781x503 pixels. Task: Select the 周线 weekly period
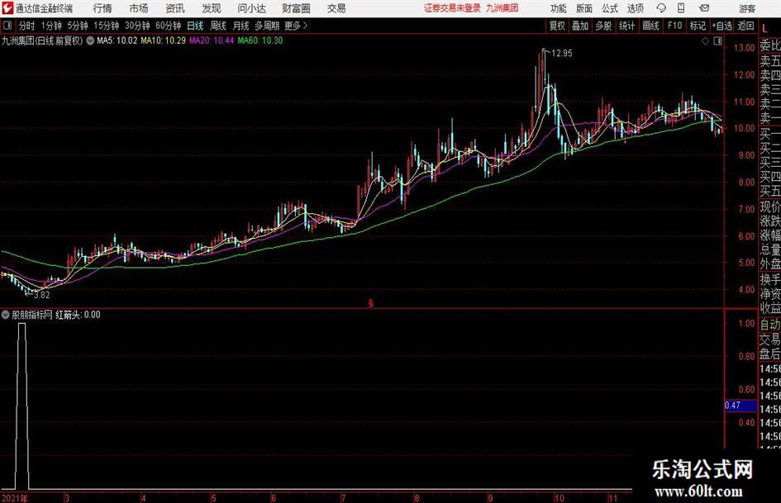pos(217,26)
